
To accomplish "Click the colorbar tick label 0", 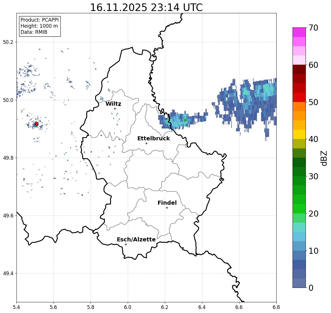I will (x=311, y=288).
